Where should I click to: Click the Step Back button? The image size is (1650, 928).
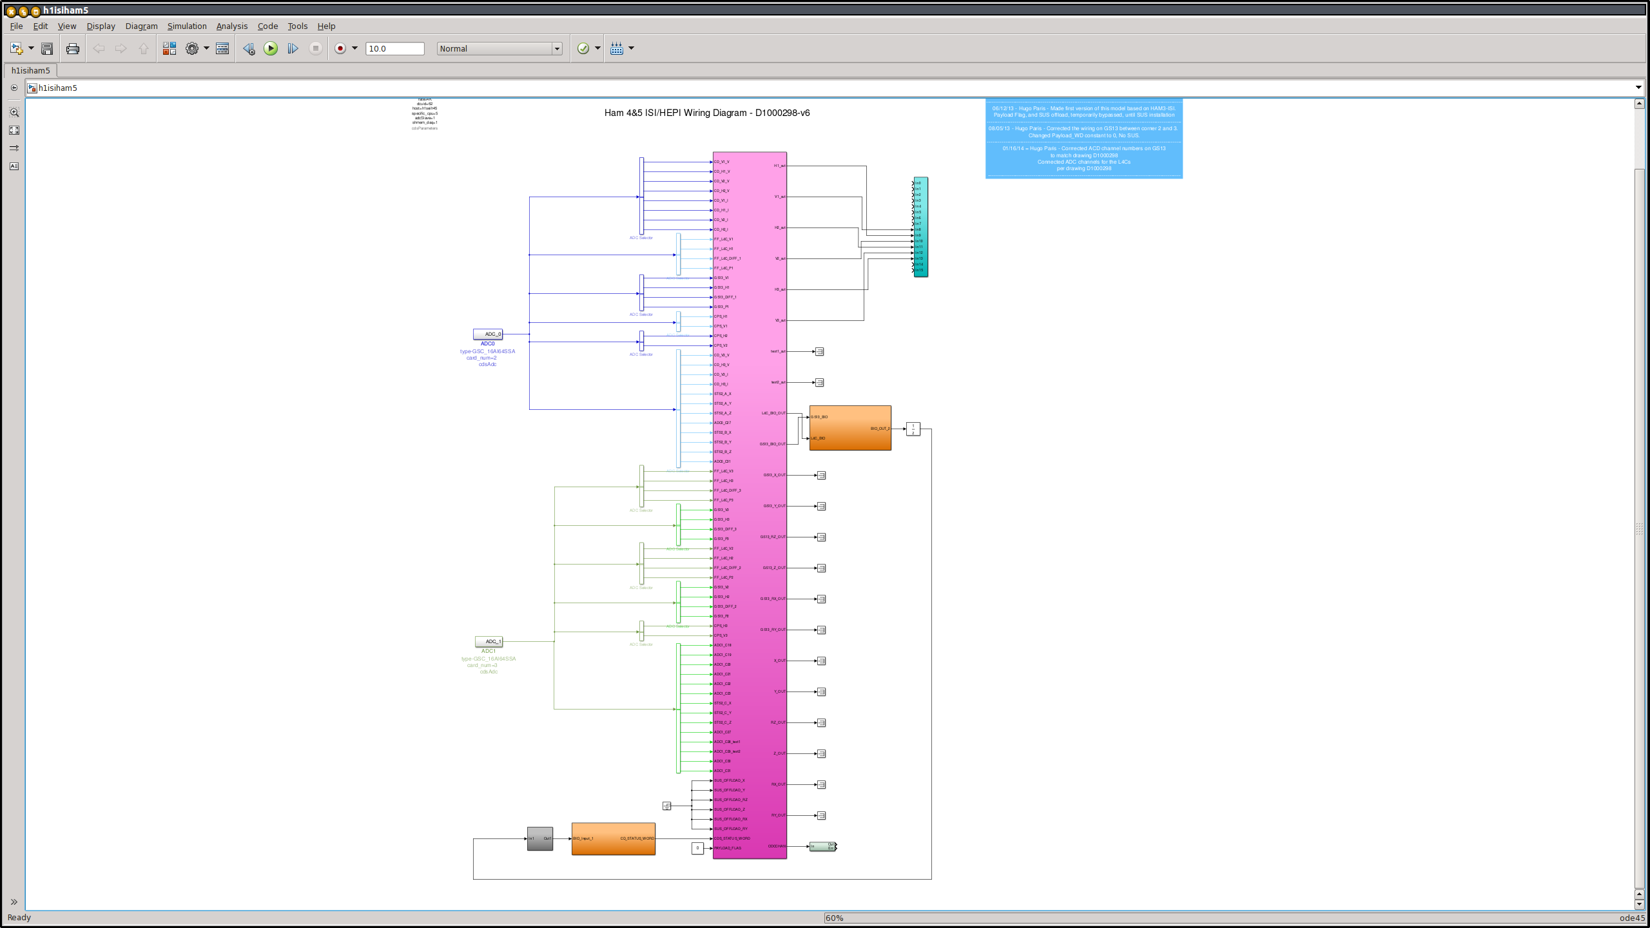[x=249, y=48]
